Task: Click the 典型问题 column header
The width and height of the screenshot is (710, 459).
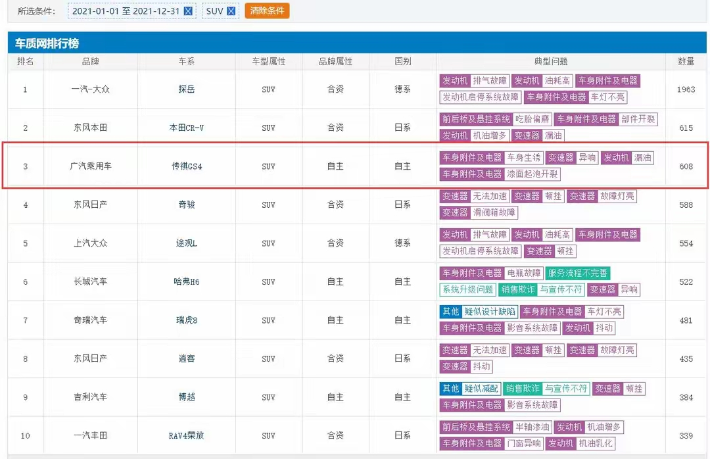Action: click(x=551, y=61)
